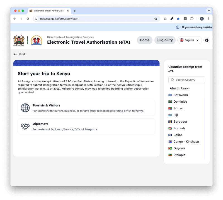Choose the Diplomats option
223x200 pixels.
pos(86,126)
